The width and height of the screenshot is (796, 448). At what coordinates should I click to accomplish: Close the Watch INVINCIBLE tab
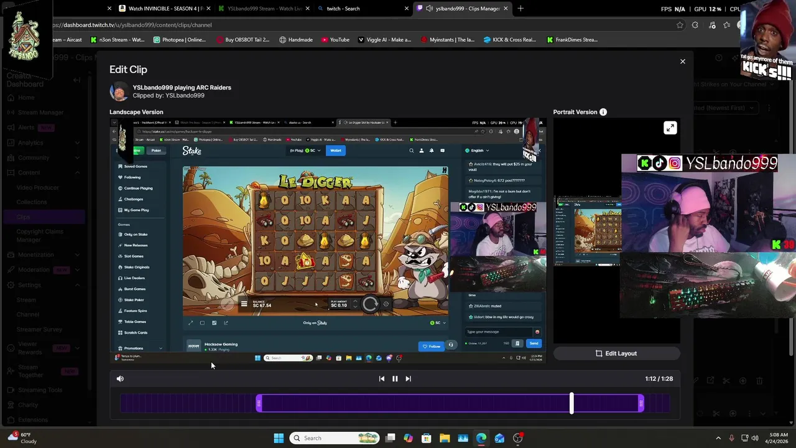pyautogui.click(x=208, y=9)
